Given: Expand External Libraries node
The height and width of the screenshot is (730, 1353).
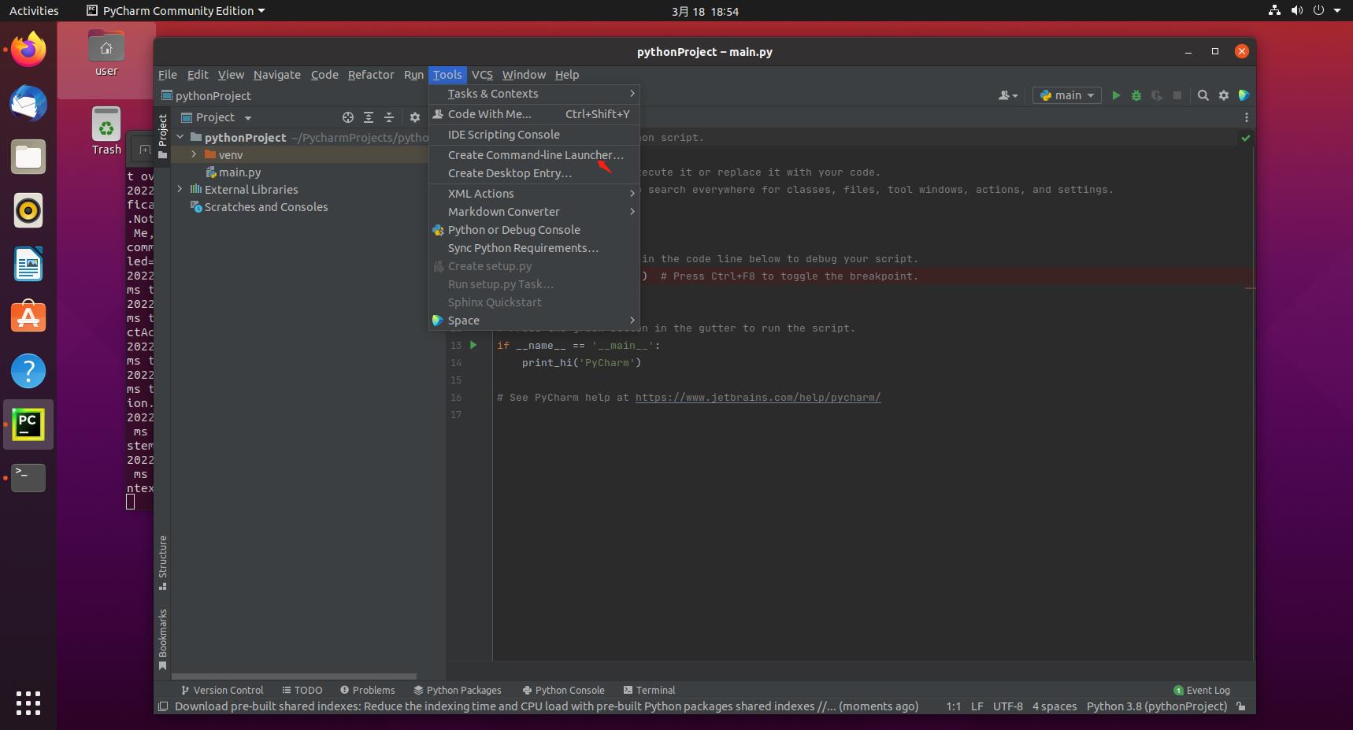Looking at the screenshot, I should click(180, 189).
